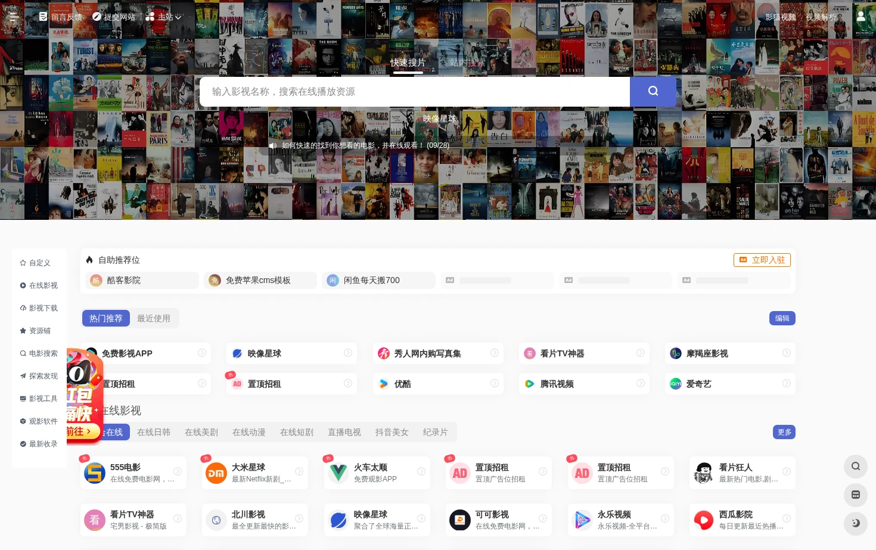Click the 腾讯视频 logo icon

point(529,384)
